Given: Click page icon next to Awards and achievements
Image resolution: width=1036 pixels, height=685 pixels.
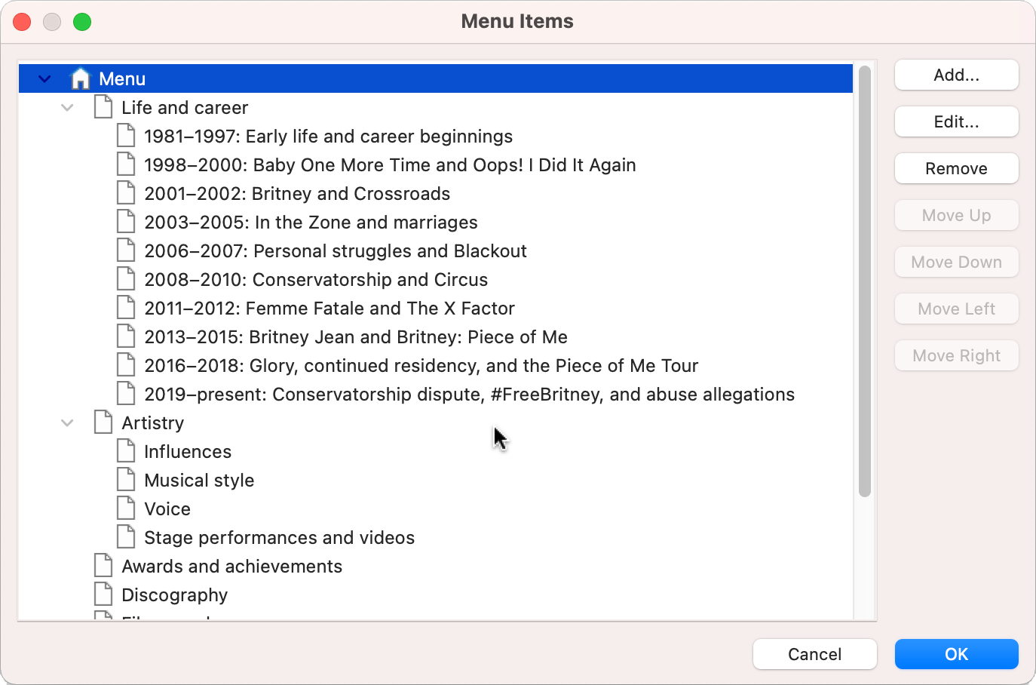Looking at the screenshot, I should pos(103,566).
